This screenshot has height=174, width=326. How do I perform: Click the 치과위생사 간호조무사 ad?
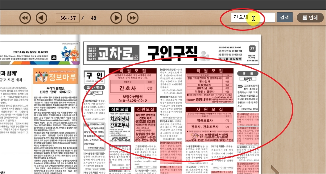120,124
